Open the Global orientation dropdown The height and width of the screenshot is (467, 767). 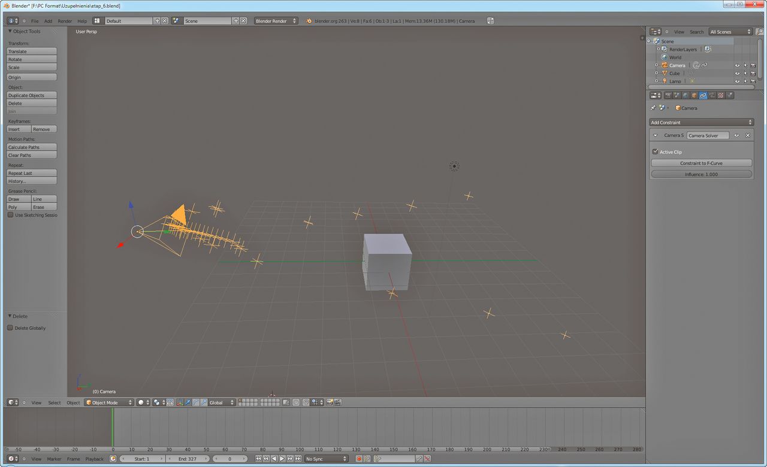pyautogui.click(x=222, y=402)
